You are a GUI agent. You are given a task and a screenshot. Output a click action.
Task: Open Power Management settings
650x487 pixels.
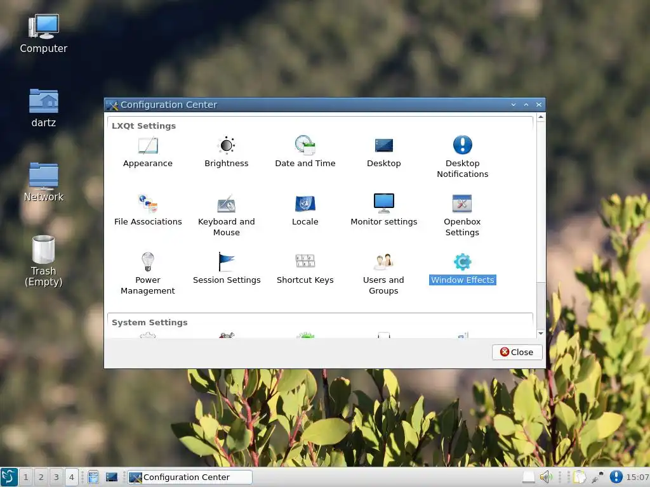click(x=147, y=274)
